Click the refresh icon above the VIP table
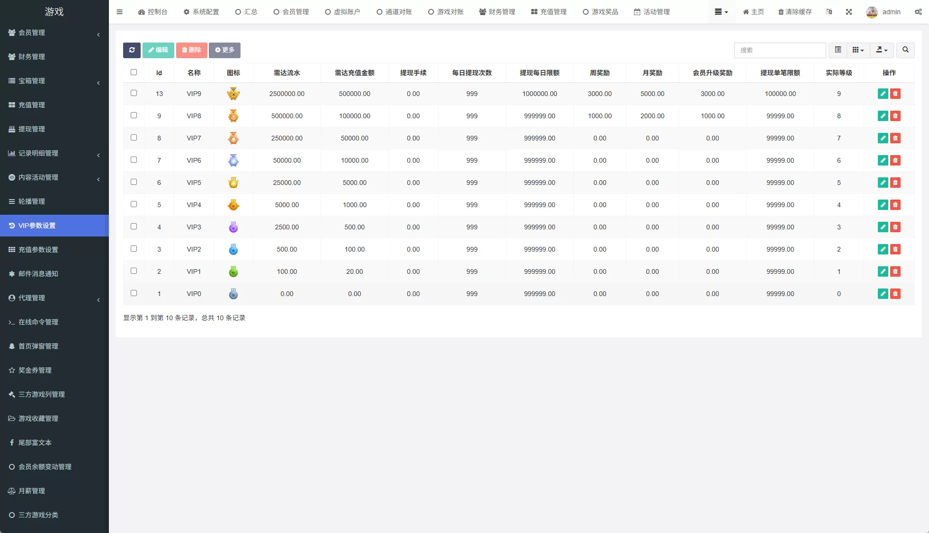Image resolution: width=929 pixels, height=533 pixels. tap(132, 50)
